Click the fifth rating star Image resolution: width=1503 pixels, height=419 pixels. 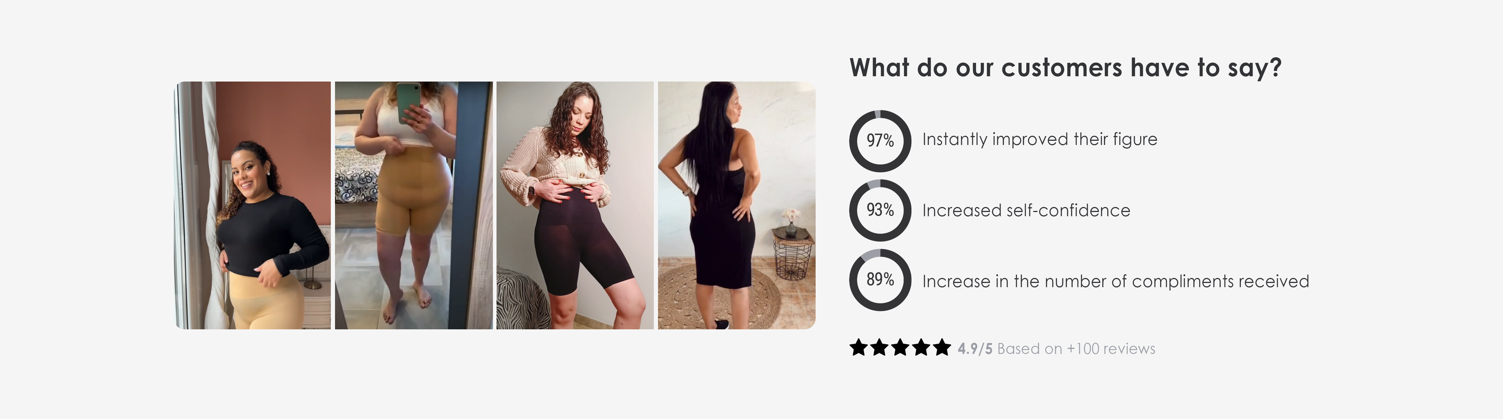(x=942, y=348)
